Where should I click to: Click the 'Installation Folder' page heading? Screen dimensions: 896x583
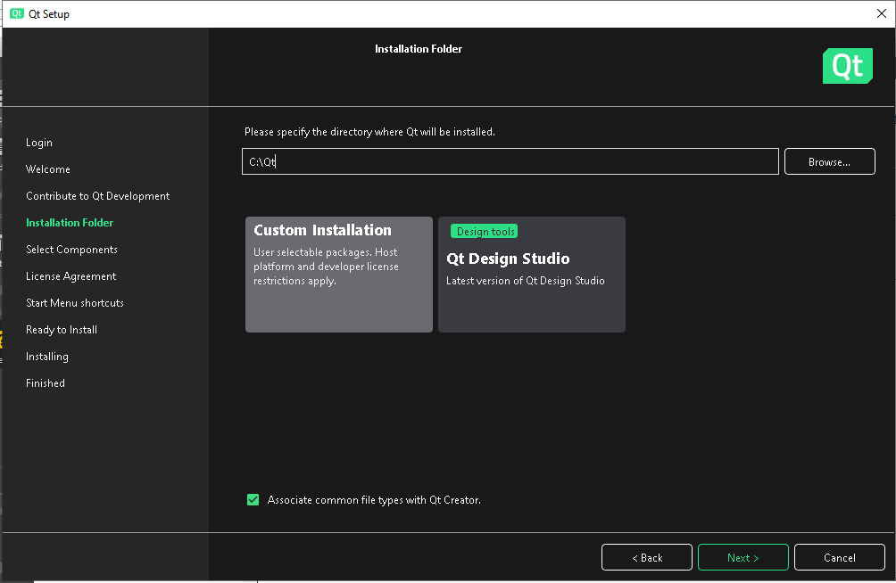pos(419,49)
